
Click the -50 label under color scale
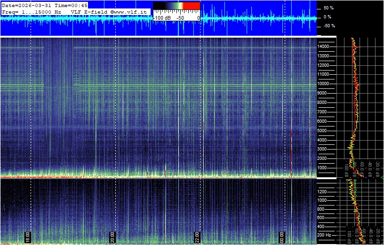pos(181,18)
